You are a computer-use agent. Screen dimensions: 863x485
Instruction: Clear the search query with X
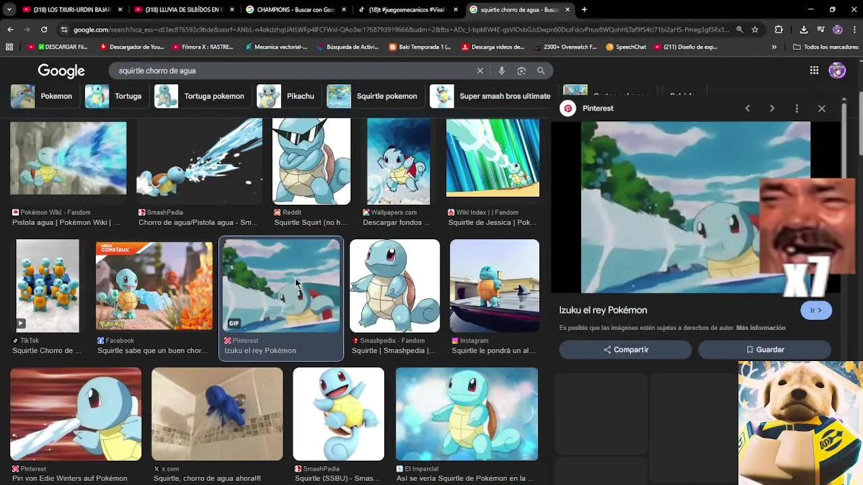click(480, 71)
